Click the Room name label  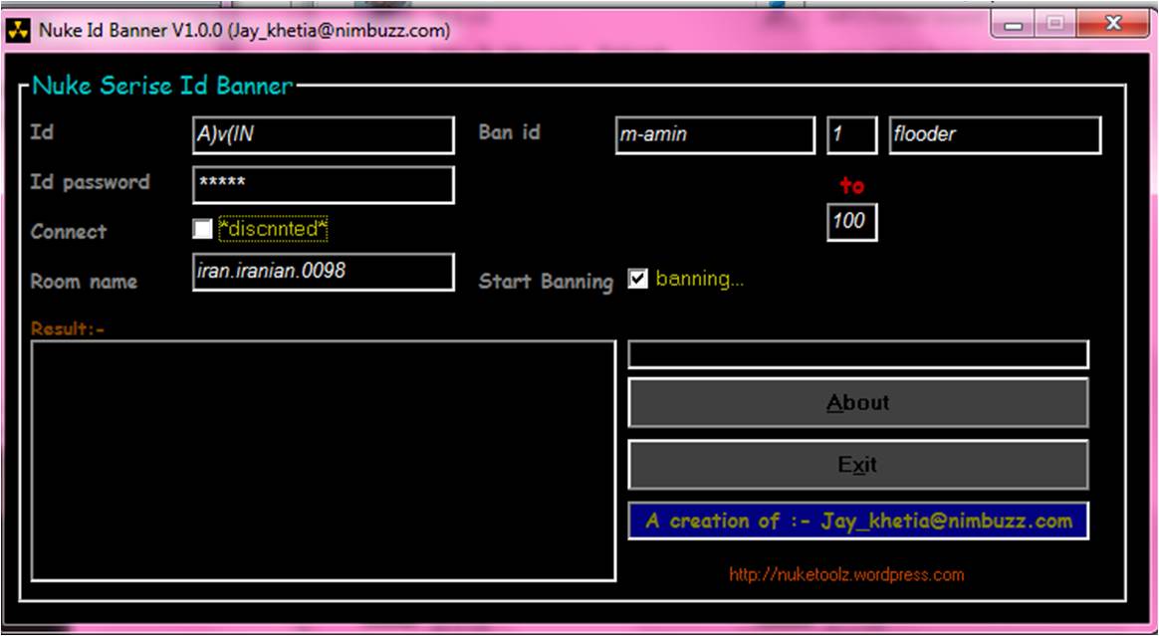point(84,282)
